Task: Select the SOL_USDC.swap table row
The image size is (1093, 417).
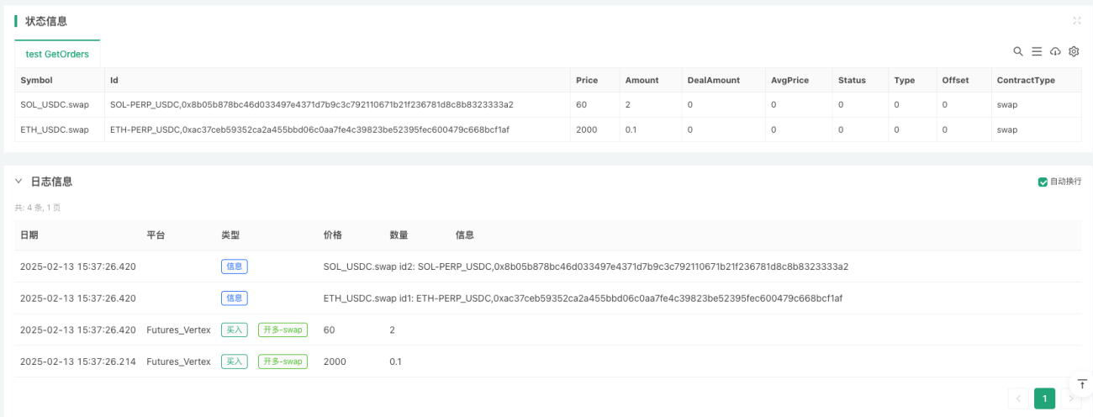Action: coord(548,105)
